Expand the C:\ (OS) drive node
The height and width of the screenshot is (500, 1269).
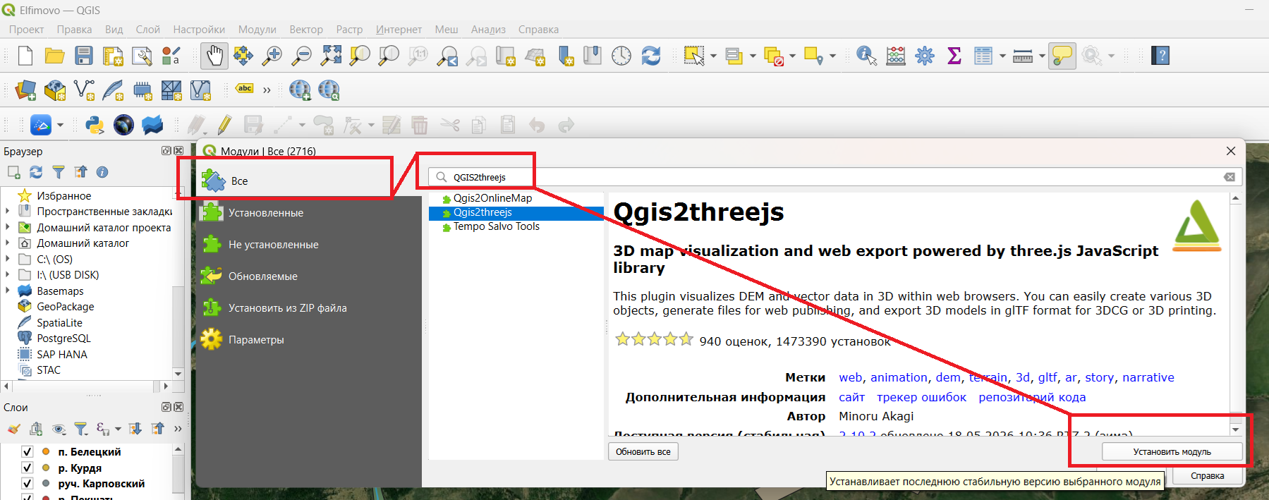coord(8,259)
